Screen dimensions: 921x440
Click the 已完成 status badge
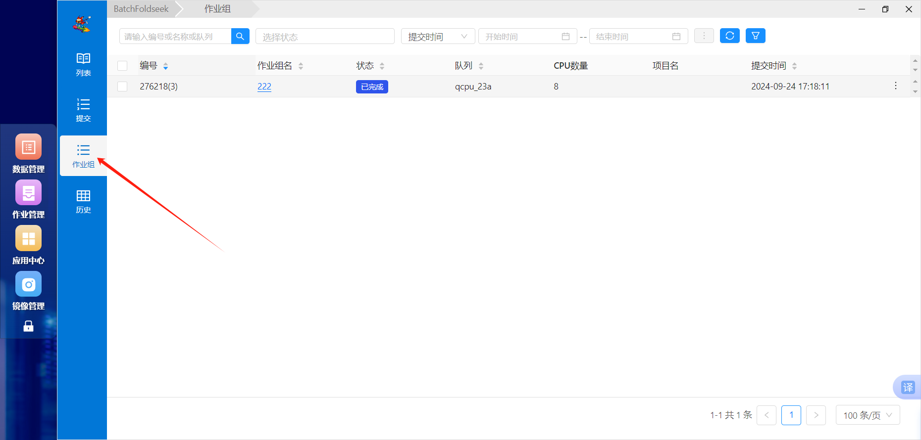tap(372, 87)
